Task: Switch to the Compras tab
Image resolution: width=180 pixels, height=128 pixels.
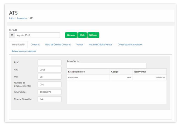Action: pos(35,45)
